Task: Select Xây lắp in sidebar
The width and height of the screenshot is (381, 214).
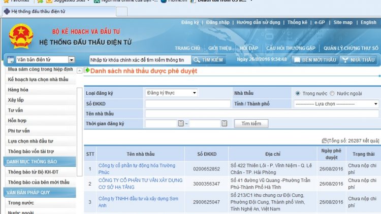Action: [16, 100]
